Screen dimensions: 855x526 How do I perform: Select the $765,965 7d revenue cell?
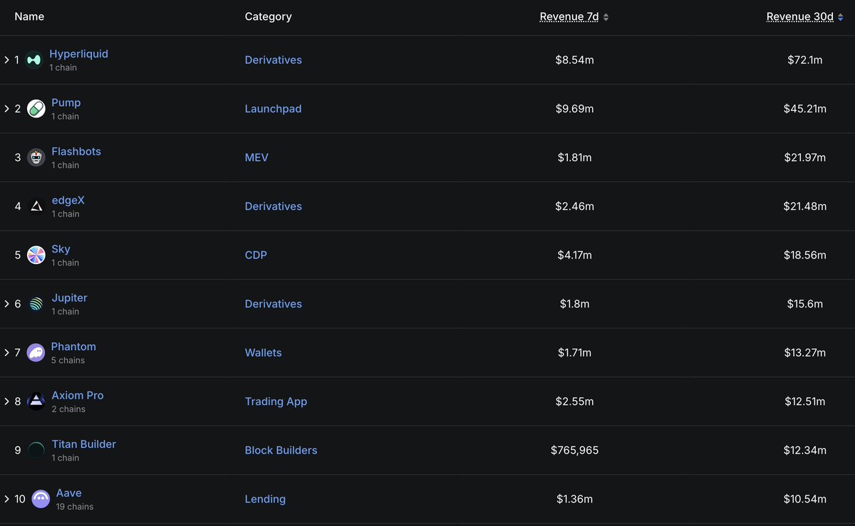coord(574,451)
